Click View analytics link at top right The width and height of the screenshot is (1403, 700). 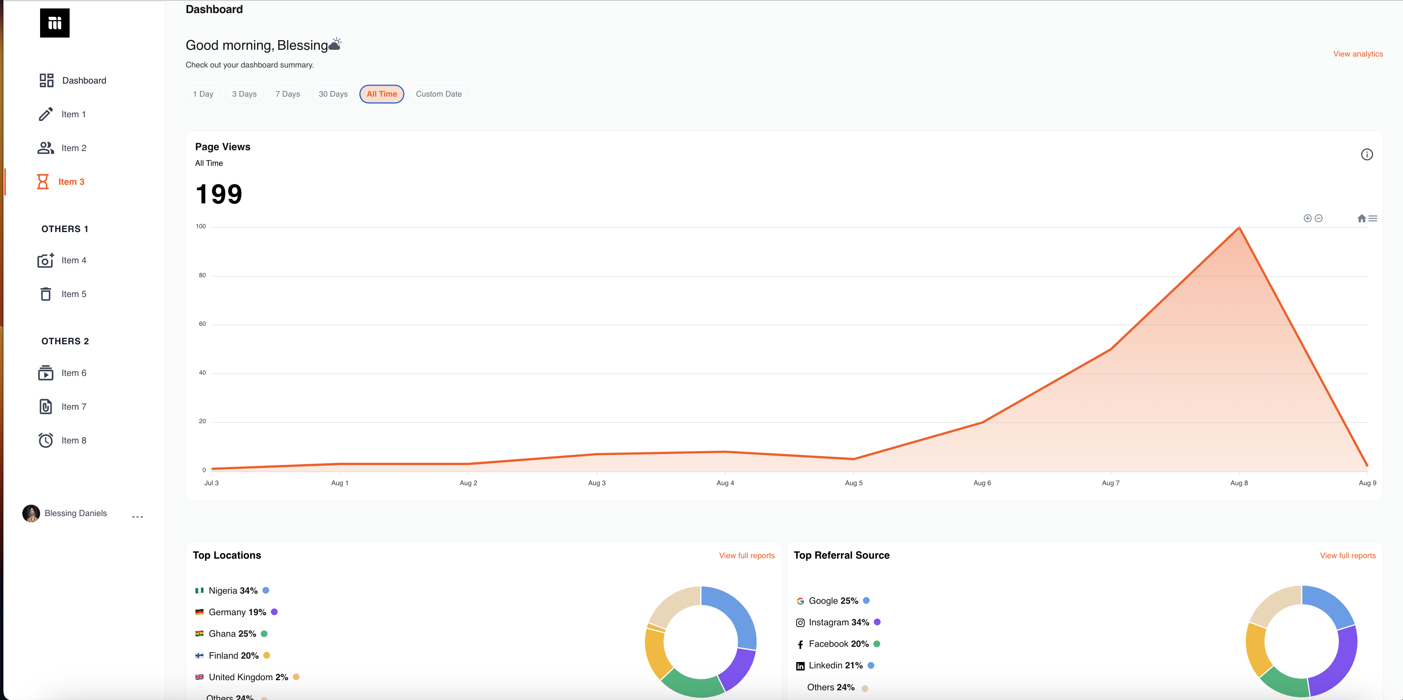1357,54
